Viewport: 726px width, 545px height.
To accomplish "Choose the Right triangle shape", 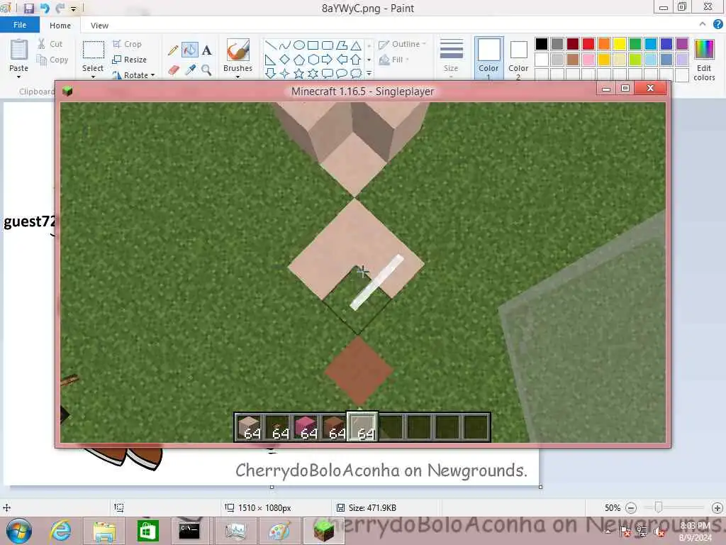I will (x=271, y=60).
